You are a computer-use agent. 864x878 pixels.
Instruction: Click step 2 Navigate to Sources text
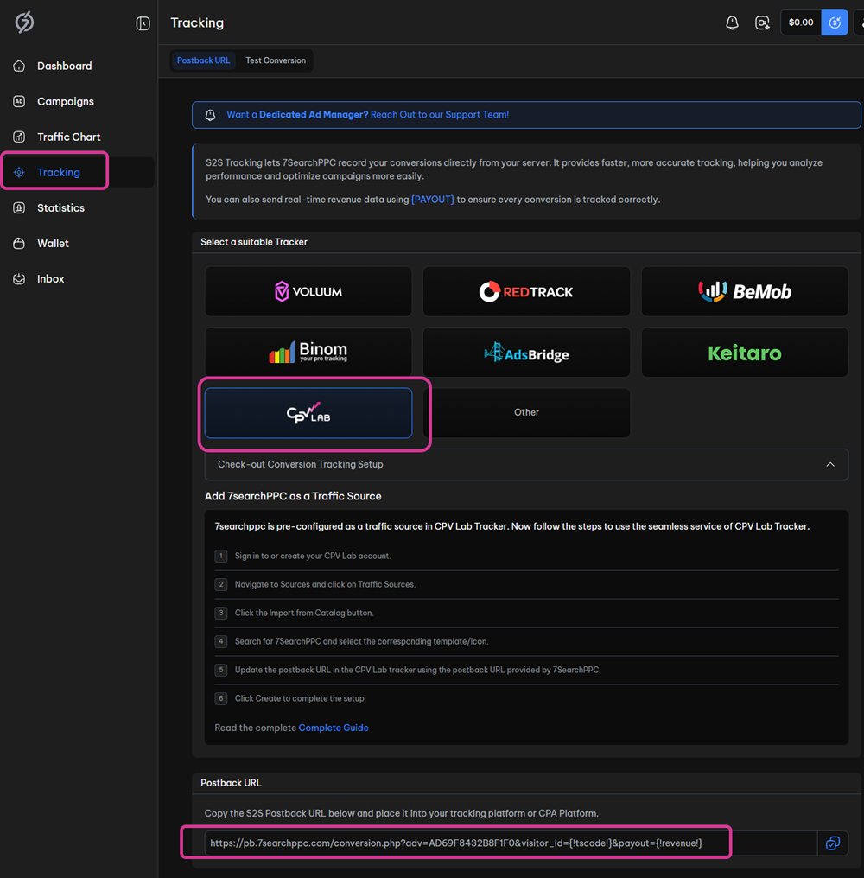(x=325, y=584)
